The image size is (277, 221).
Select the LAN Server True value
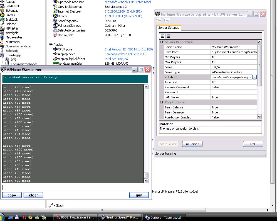pos(234,97)
